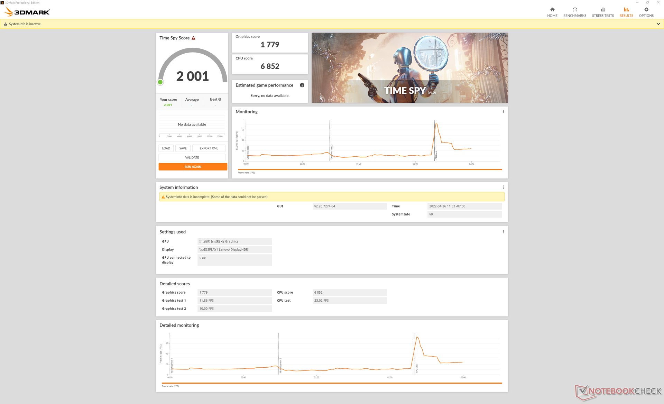Click the Save result button
This screenshot has height=404, width=664.
[x=183, y=148]
